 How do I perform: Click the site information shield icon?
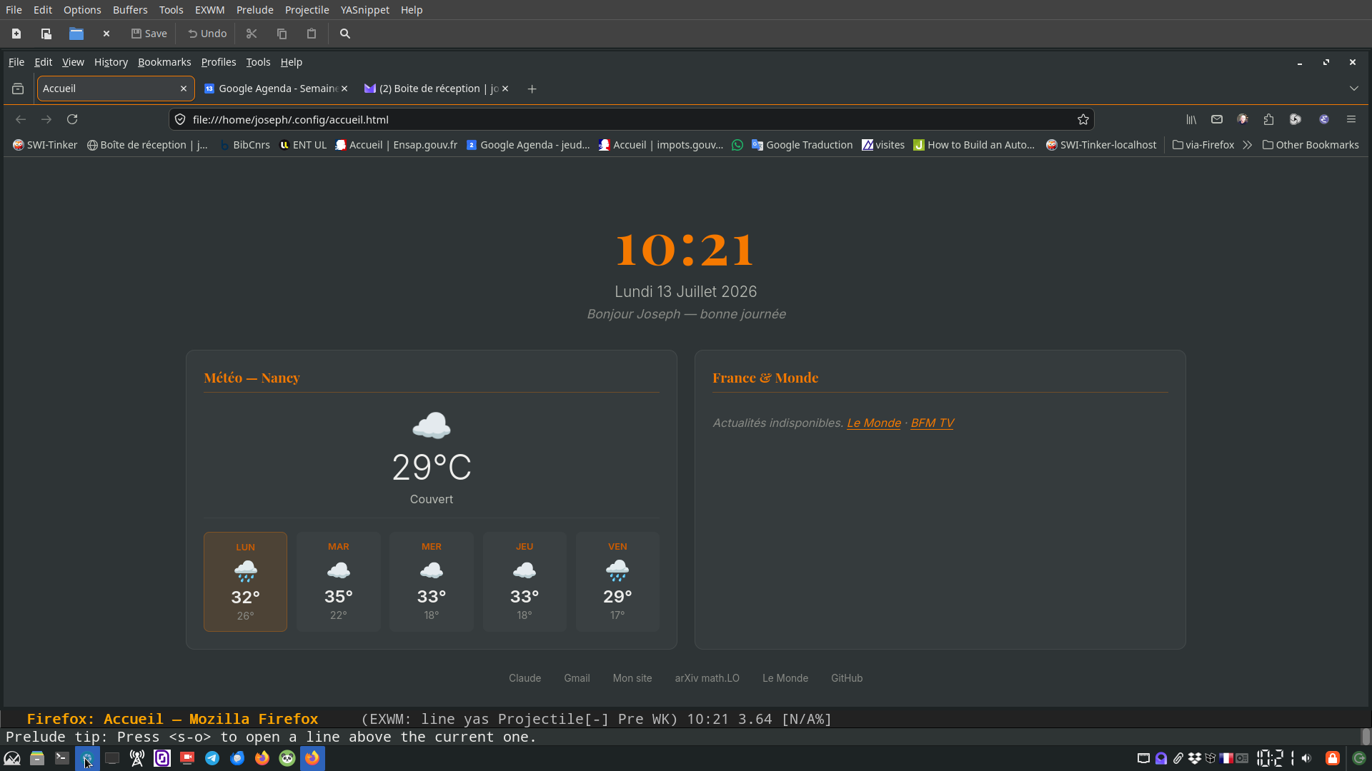click(x=180, y=119)
